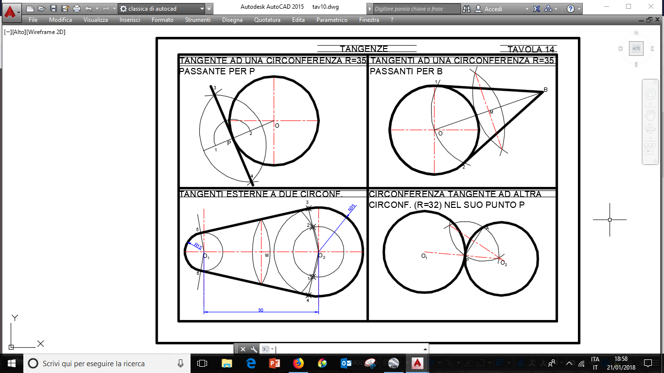This screenshot has width=664, height=373.
Task: Click the Autodesk 360 triangle icon
Action: click(x=548, y=9)
